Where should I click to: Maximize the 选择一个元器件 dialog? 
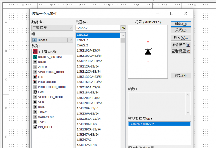point(172,13)
